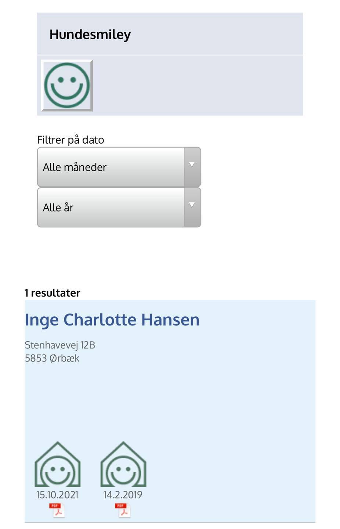Click the Hundesmiley section heading
The height and width of the screenshot is (529, 340).
tap(90, 35)
